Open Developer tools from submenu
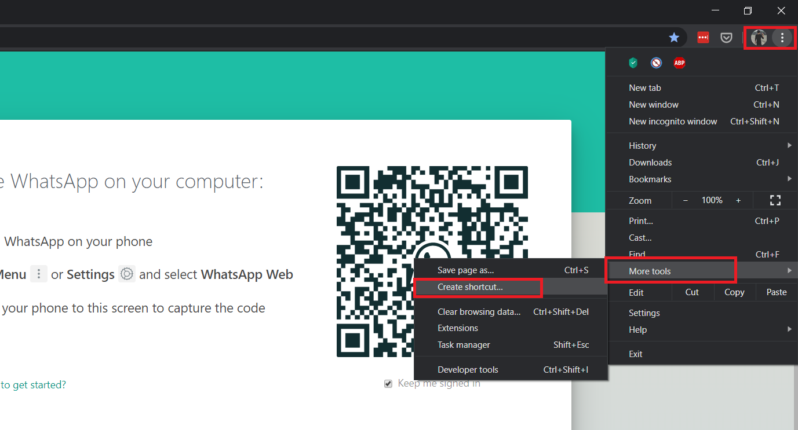This screenshot has height=430, width=798. pyautogui.click(x=511, y=369)
